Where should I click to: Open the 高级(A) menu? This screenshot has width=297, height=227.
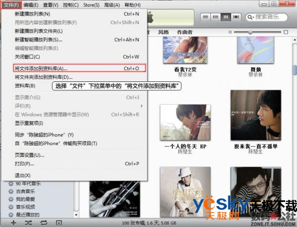112,5
